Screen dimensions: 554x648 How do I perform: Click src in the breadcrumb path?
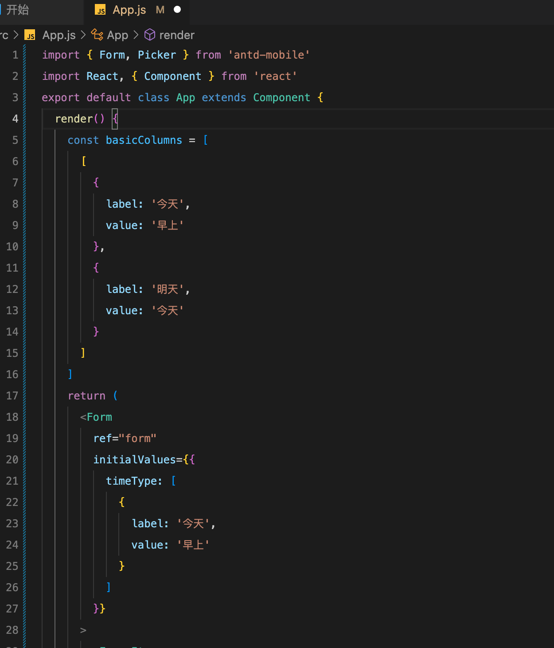pyautogui.click(x=4, y=35)
